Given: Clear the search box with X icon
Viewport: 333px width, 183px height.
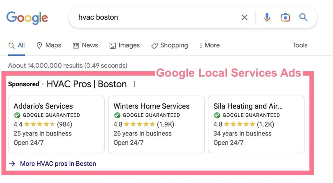Looking at the screenshot, I should point(244,18).
